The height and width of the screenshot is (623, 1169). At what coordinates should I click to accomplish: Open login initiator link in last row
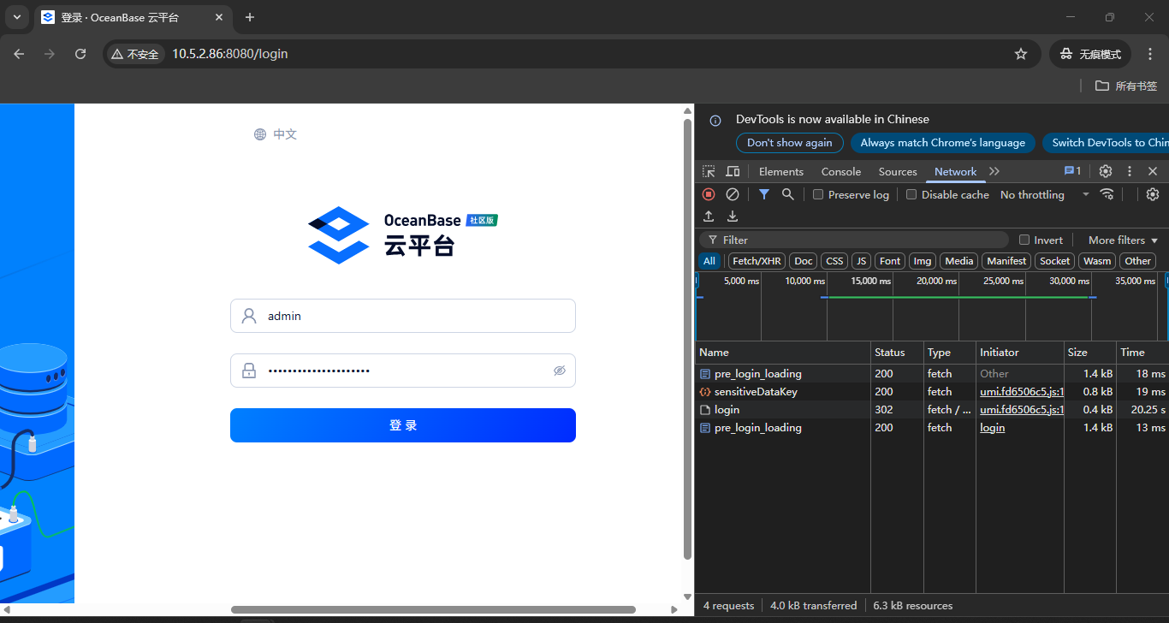(x=993, y=428)
